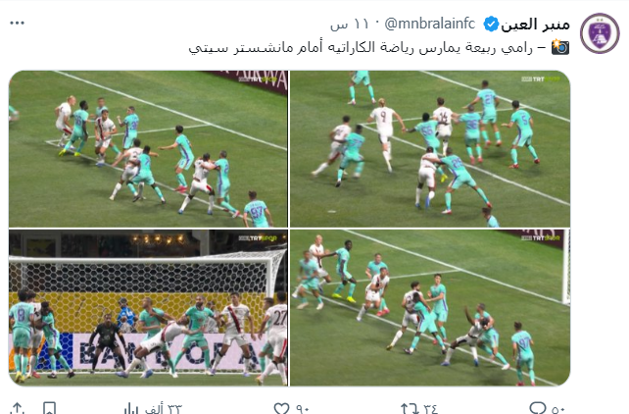Viewport: 629px width, 414px height.
Task: Open the top-right photo showing player number 9
Action: click(x=430, y=149)
